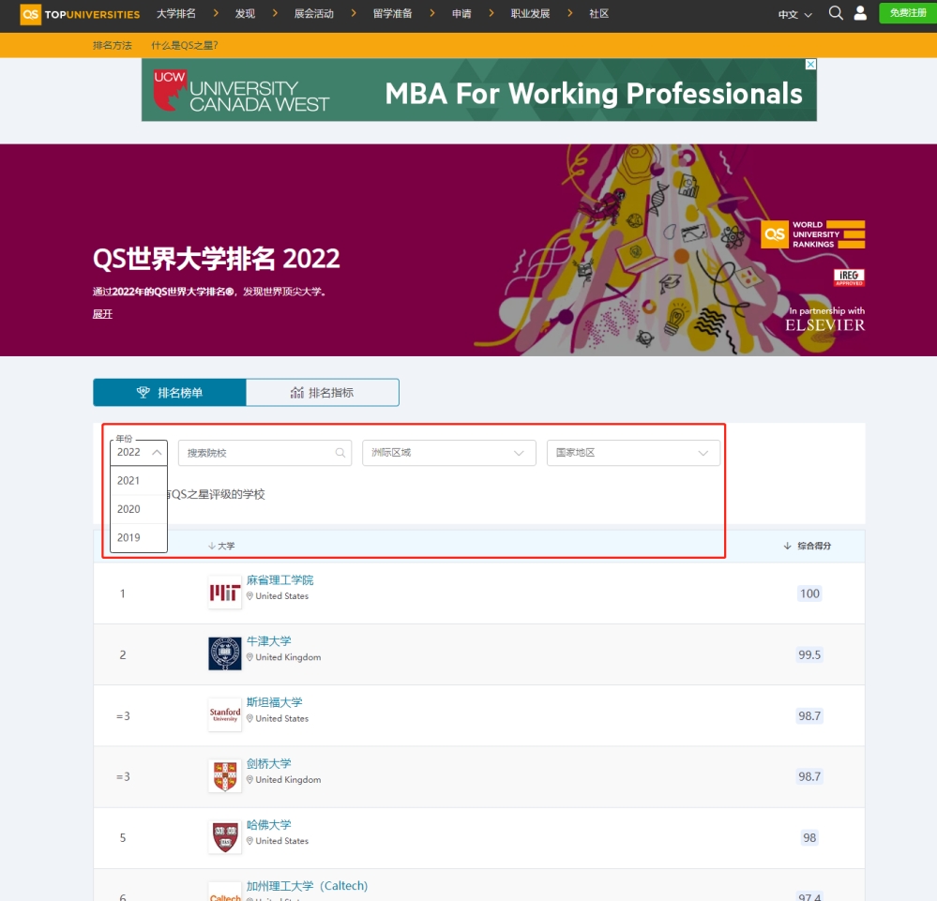This screenshot has width=937, height=901.
Task: Expand the chevron after 留学准备
Action: pyautogui.click(x=432, y=13)
